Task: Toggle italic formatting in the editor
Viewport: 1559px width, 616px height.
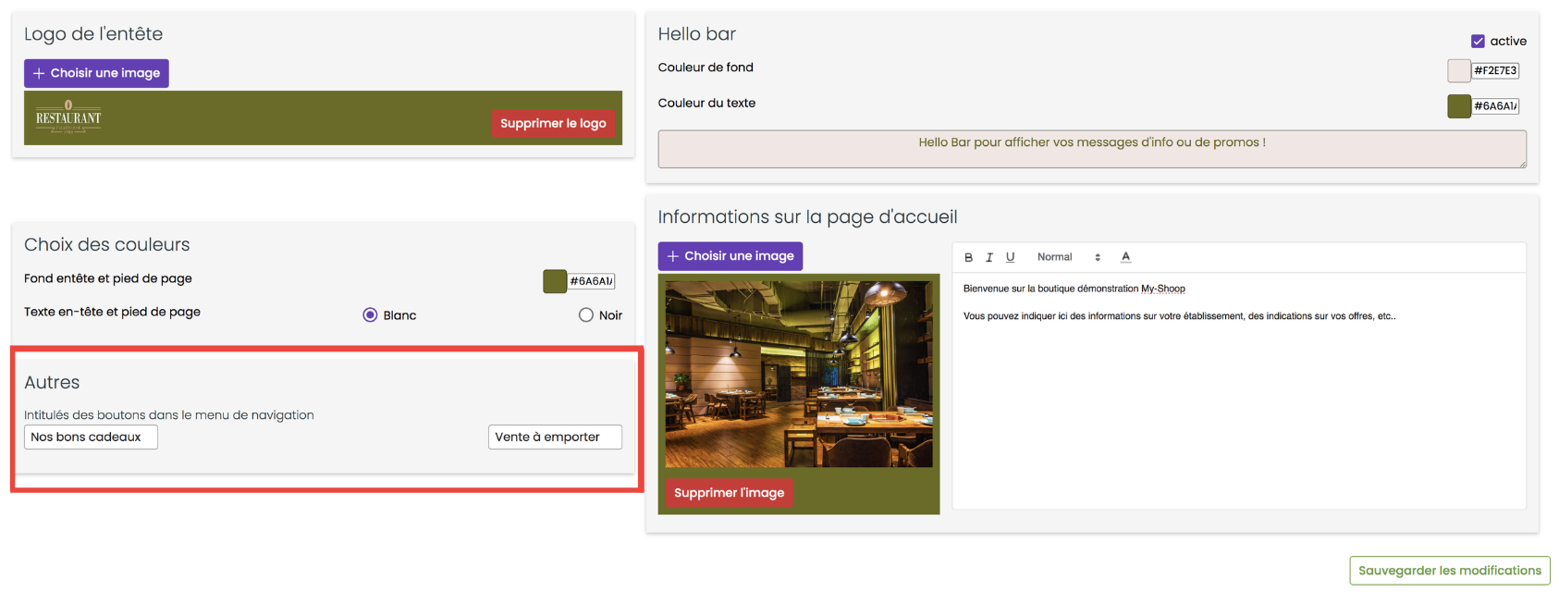Action: click(x=988, y=257)
